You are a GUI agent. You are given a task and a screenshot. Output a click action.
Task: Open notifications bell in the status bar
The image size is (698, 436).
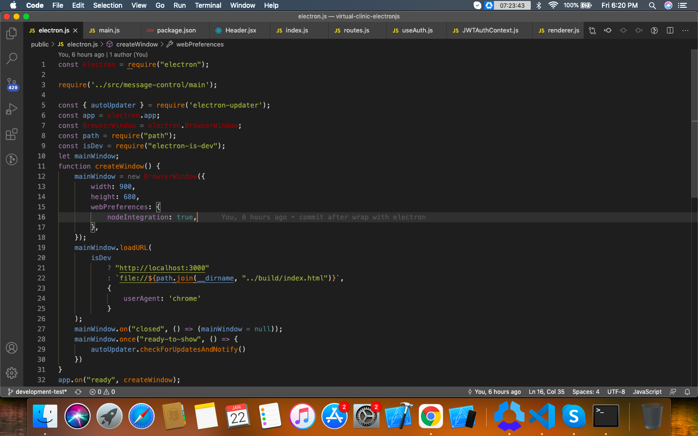tap(687, 391)
